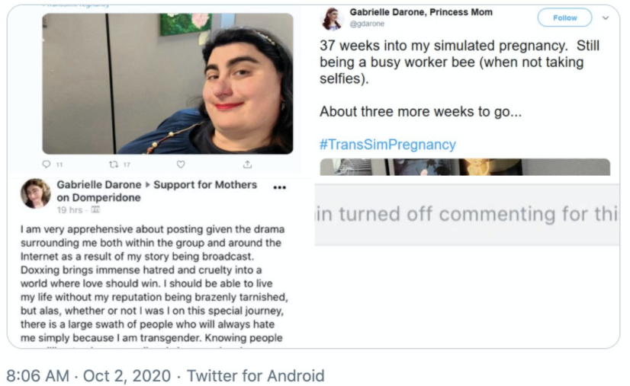Click the Twitter for Android source label
The height and width of the screenshot is (386, 630).
tap(256, 376)
